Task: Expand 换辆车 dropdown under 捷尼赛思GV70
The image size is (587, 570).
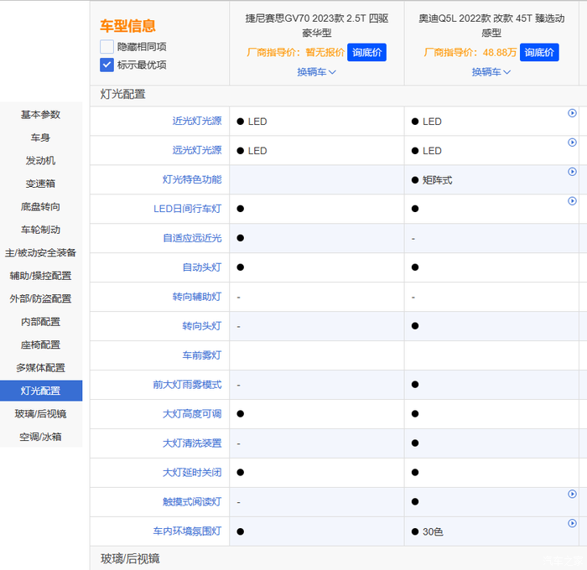Action: click(x=316, y=72)
